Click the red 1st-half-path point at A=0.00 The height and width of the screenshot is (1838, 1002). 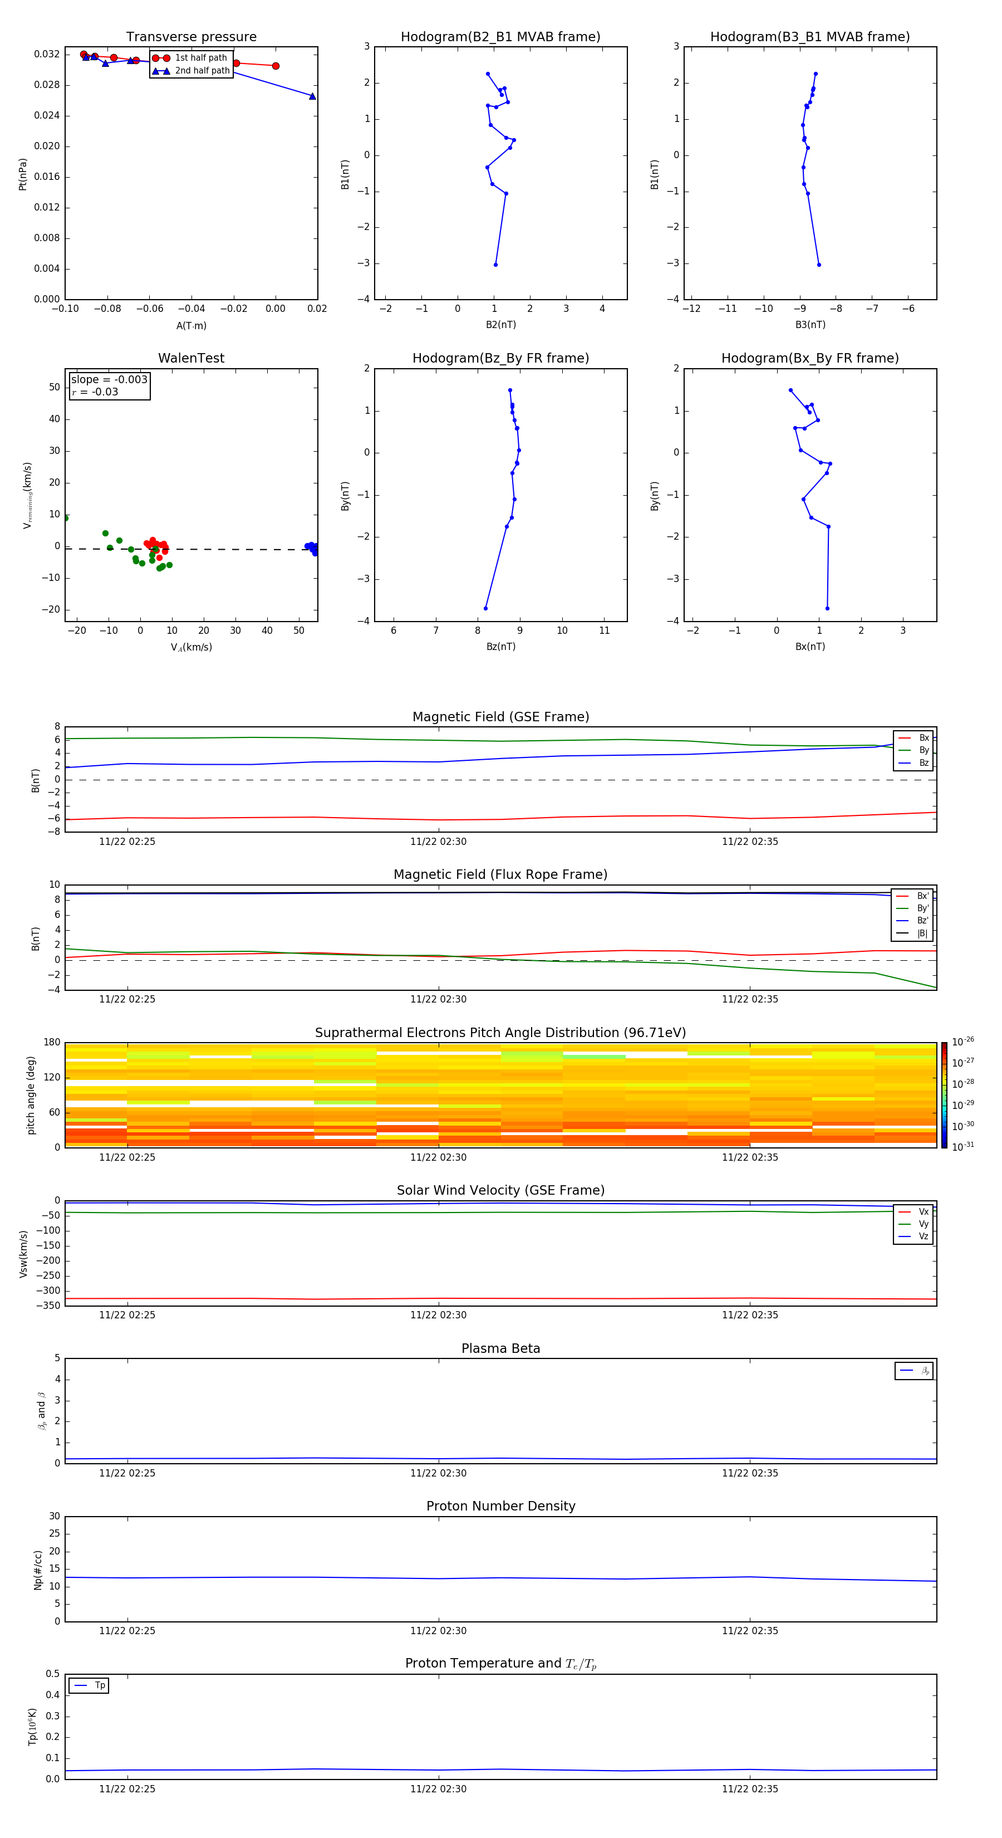[276, 66]
